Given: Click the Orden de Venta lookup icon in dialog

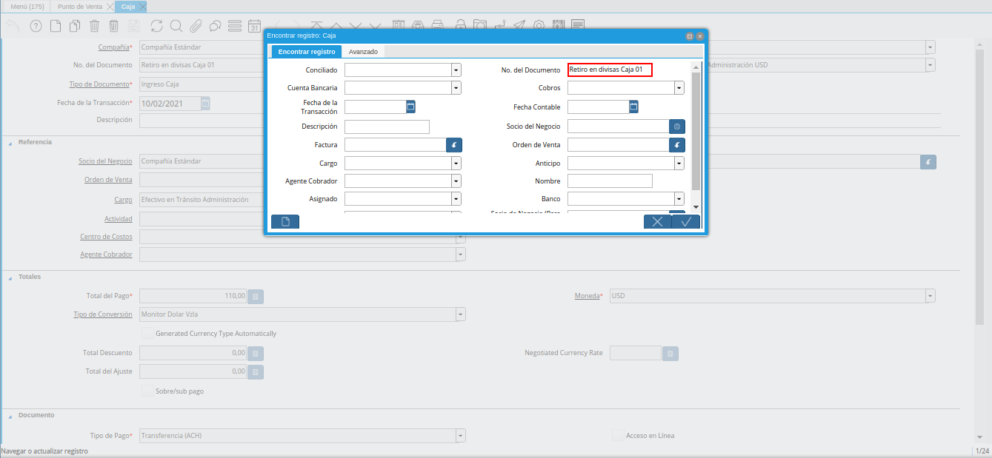Looking at the screenshot, I should coord(676,145).
